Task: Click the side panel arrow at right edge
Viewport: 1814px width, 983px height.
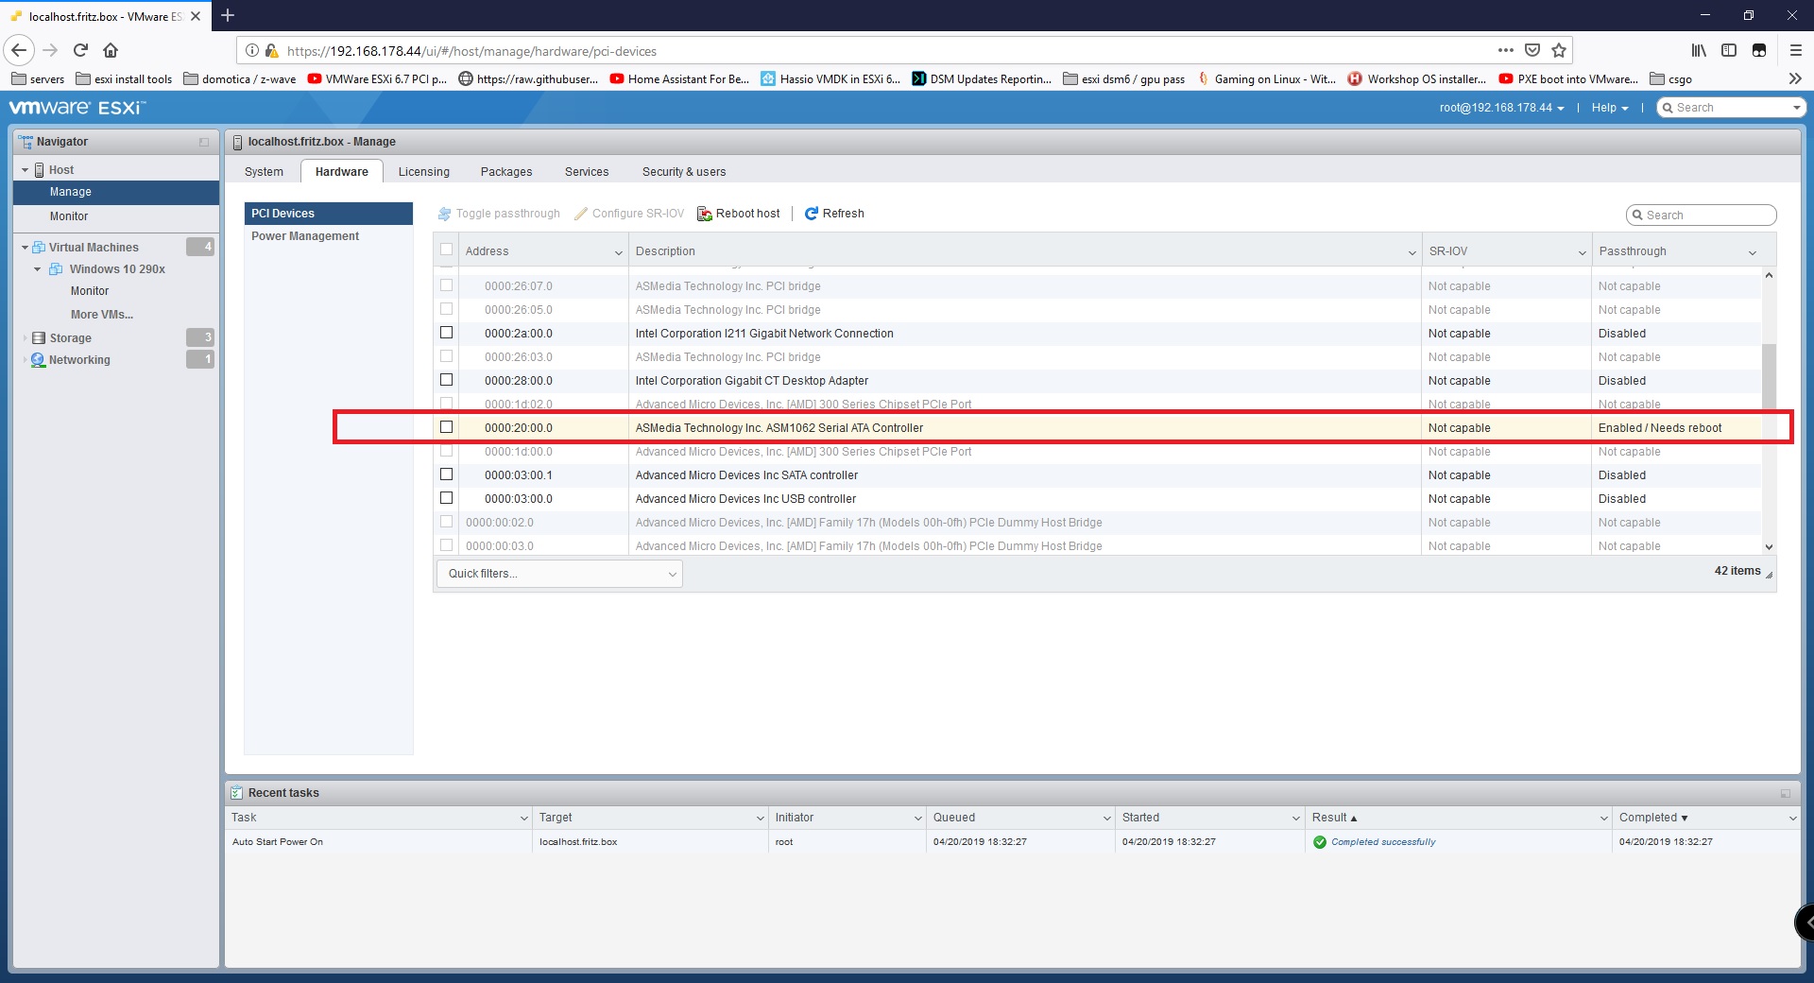Action: pyautogui.click(x=1806, y=923)
